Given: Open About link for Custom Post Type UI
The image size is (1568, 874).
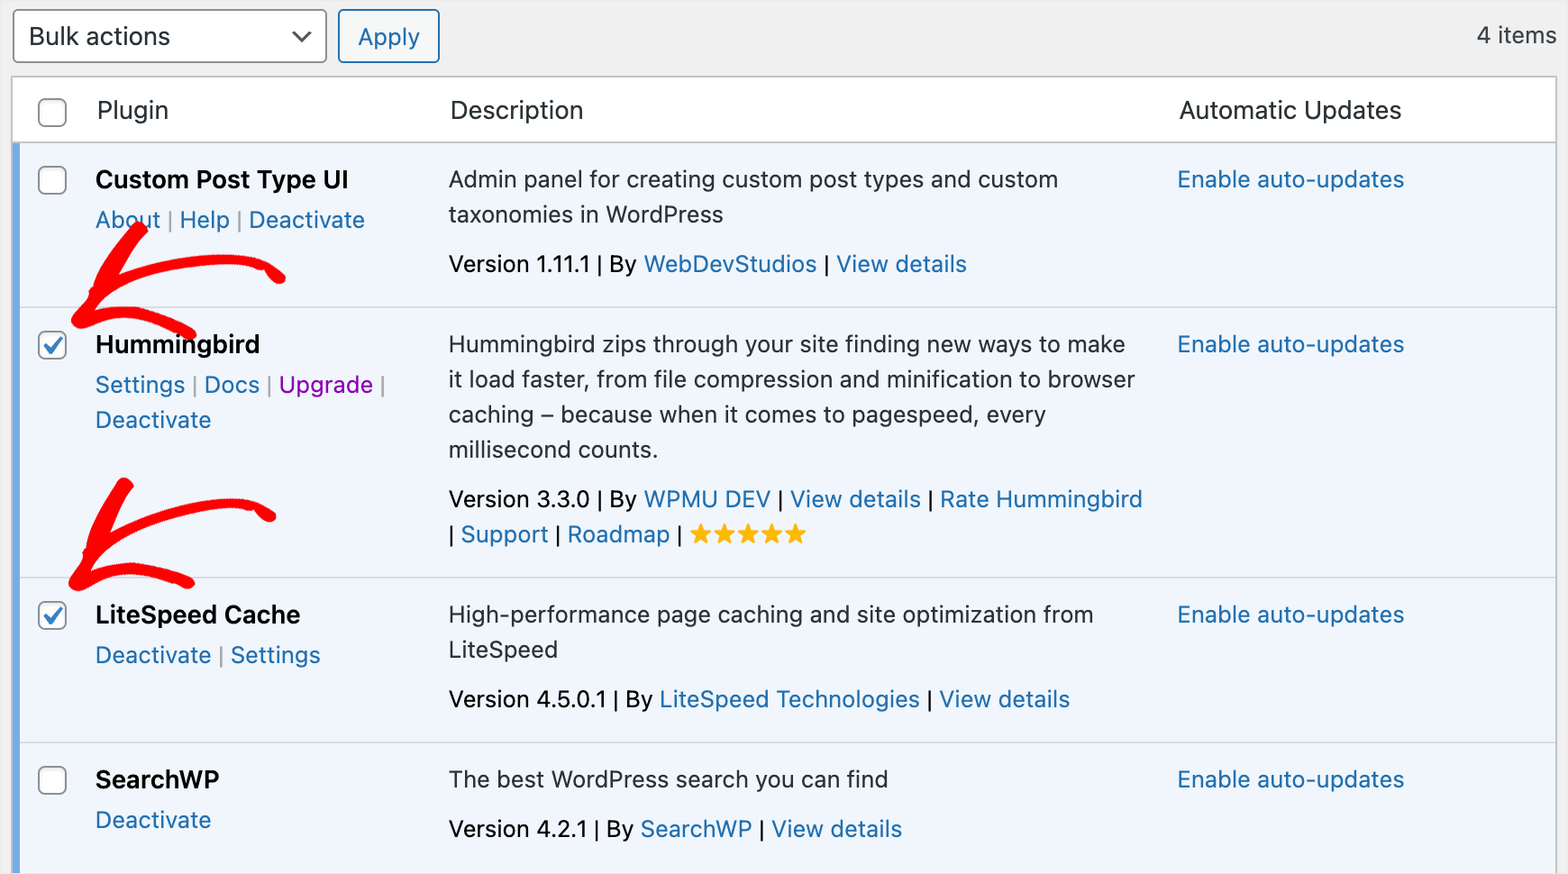Looking at the screenshot, I should tap(128, 220).
